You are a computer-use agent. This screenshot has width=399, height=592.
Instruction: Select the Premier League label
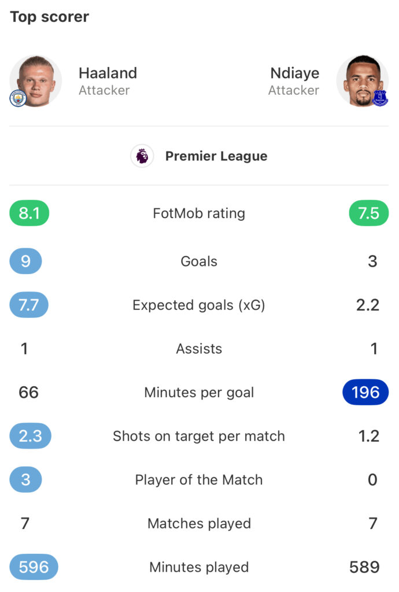(x=216, y=156)
